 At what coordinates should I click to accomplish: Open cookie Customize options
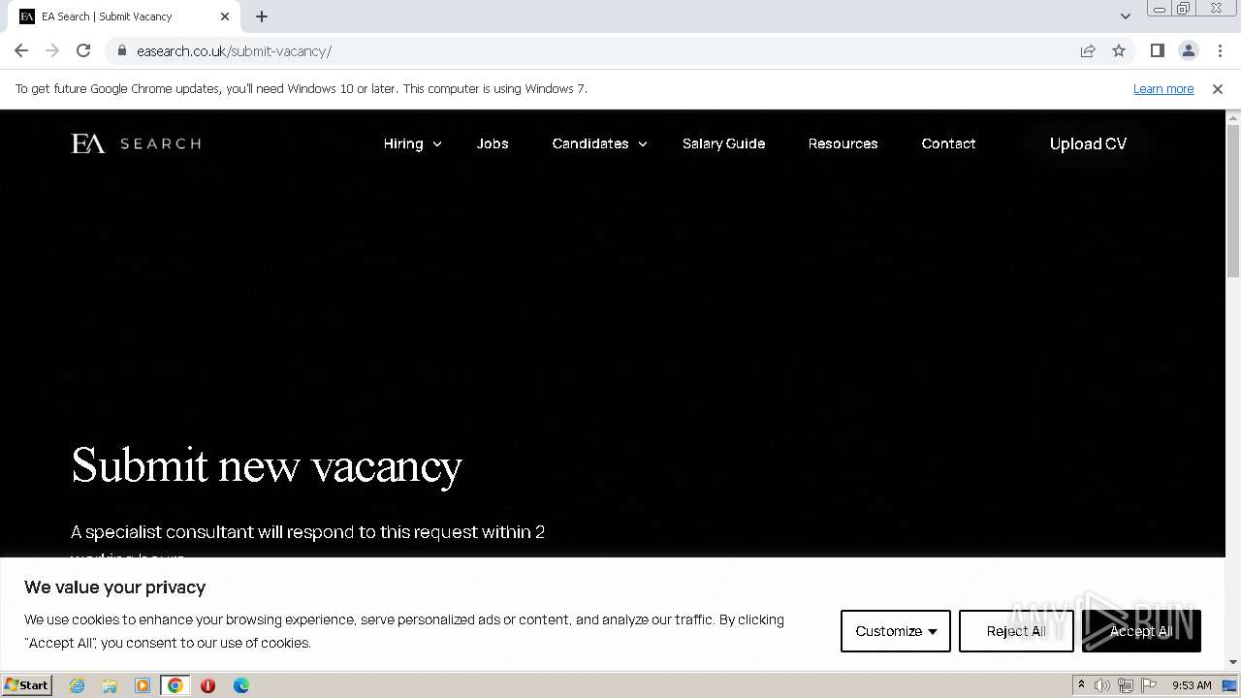896,631
